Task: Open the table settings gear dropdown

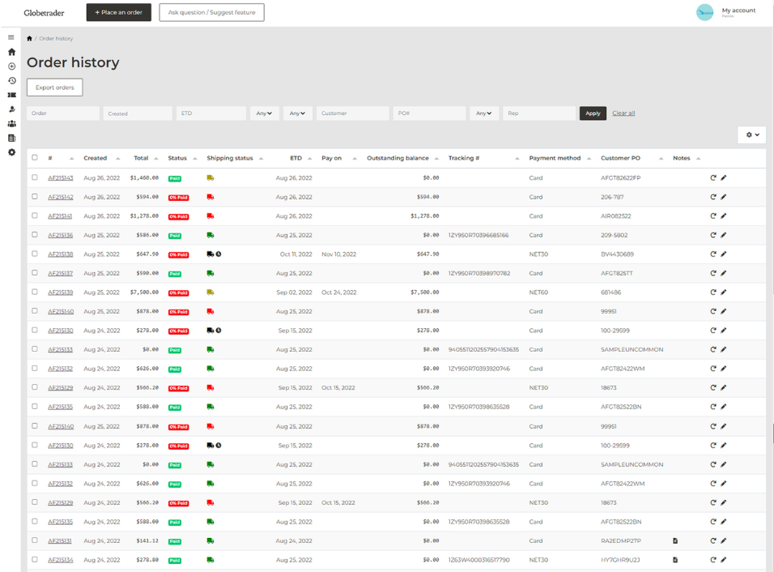Action: click(x=752, y=134)
